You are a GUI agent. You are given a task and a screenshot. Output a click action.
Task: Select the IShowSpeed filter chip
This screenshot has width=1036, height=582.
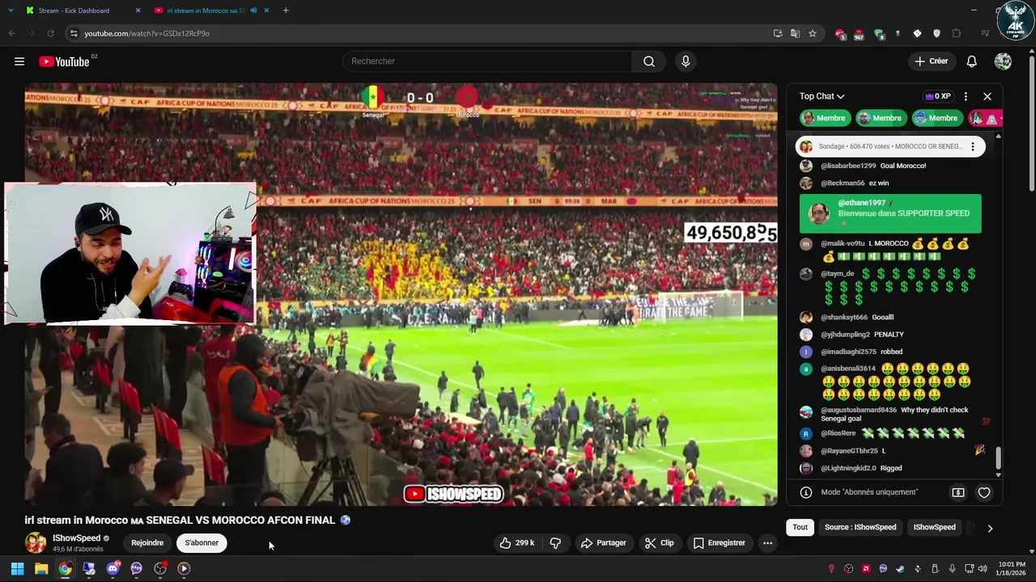(935, 527)
